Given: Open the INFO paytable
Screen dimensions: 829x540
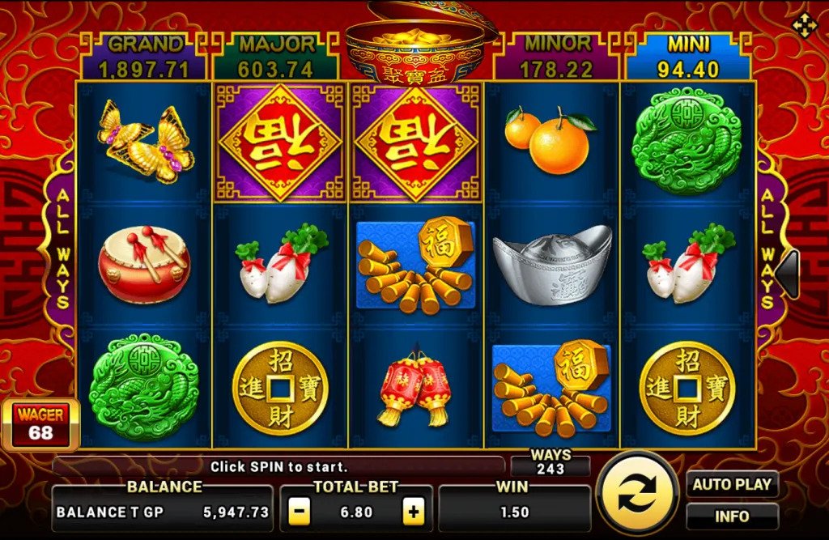Looking at the screenshot, I should 732,517.
